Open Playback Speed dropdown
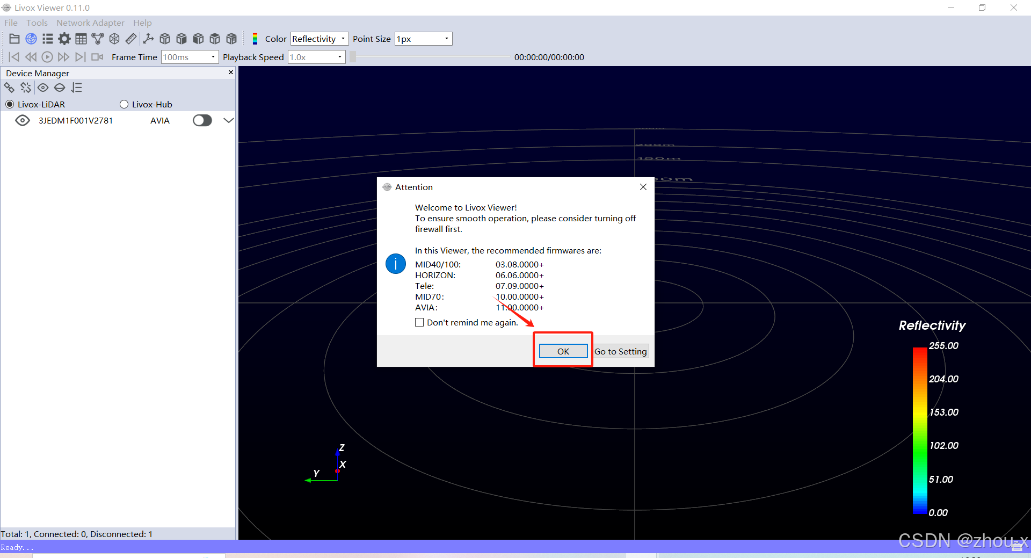Screen dimensions: 1031x558 click(x=317, y=57)
